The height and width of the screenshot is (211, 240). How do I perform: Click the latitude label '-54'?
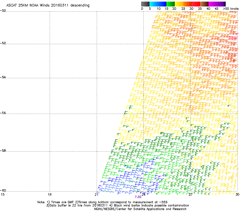pos(3,77)
